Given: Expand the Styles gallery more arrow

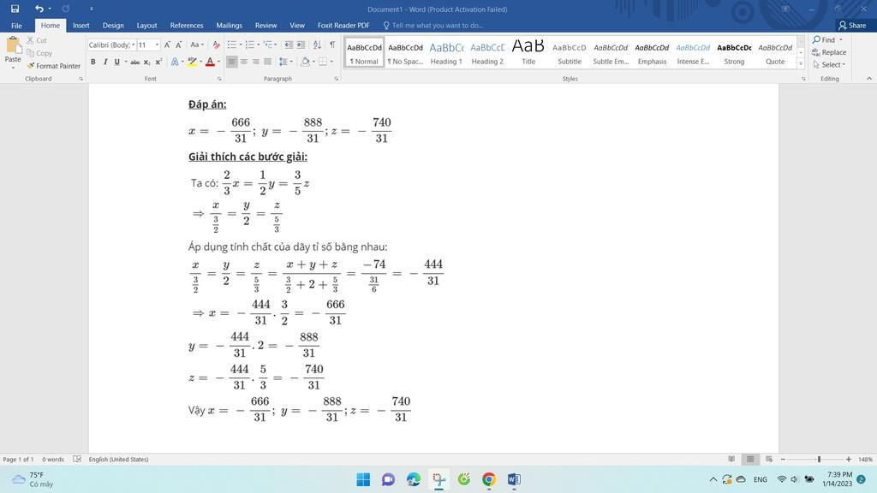Looking at the screenshot, I should tap(801, 64).
